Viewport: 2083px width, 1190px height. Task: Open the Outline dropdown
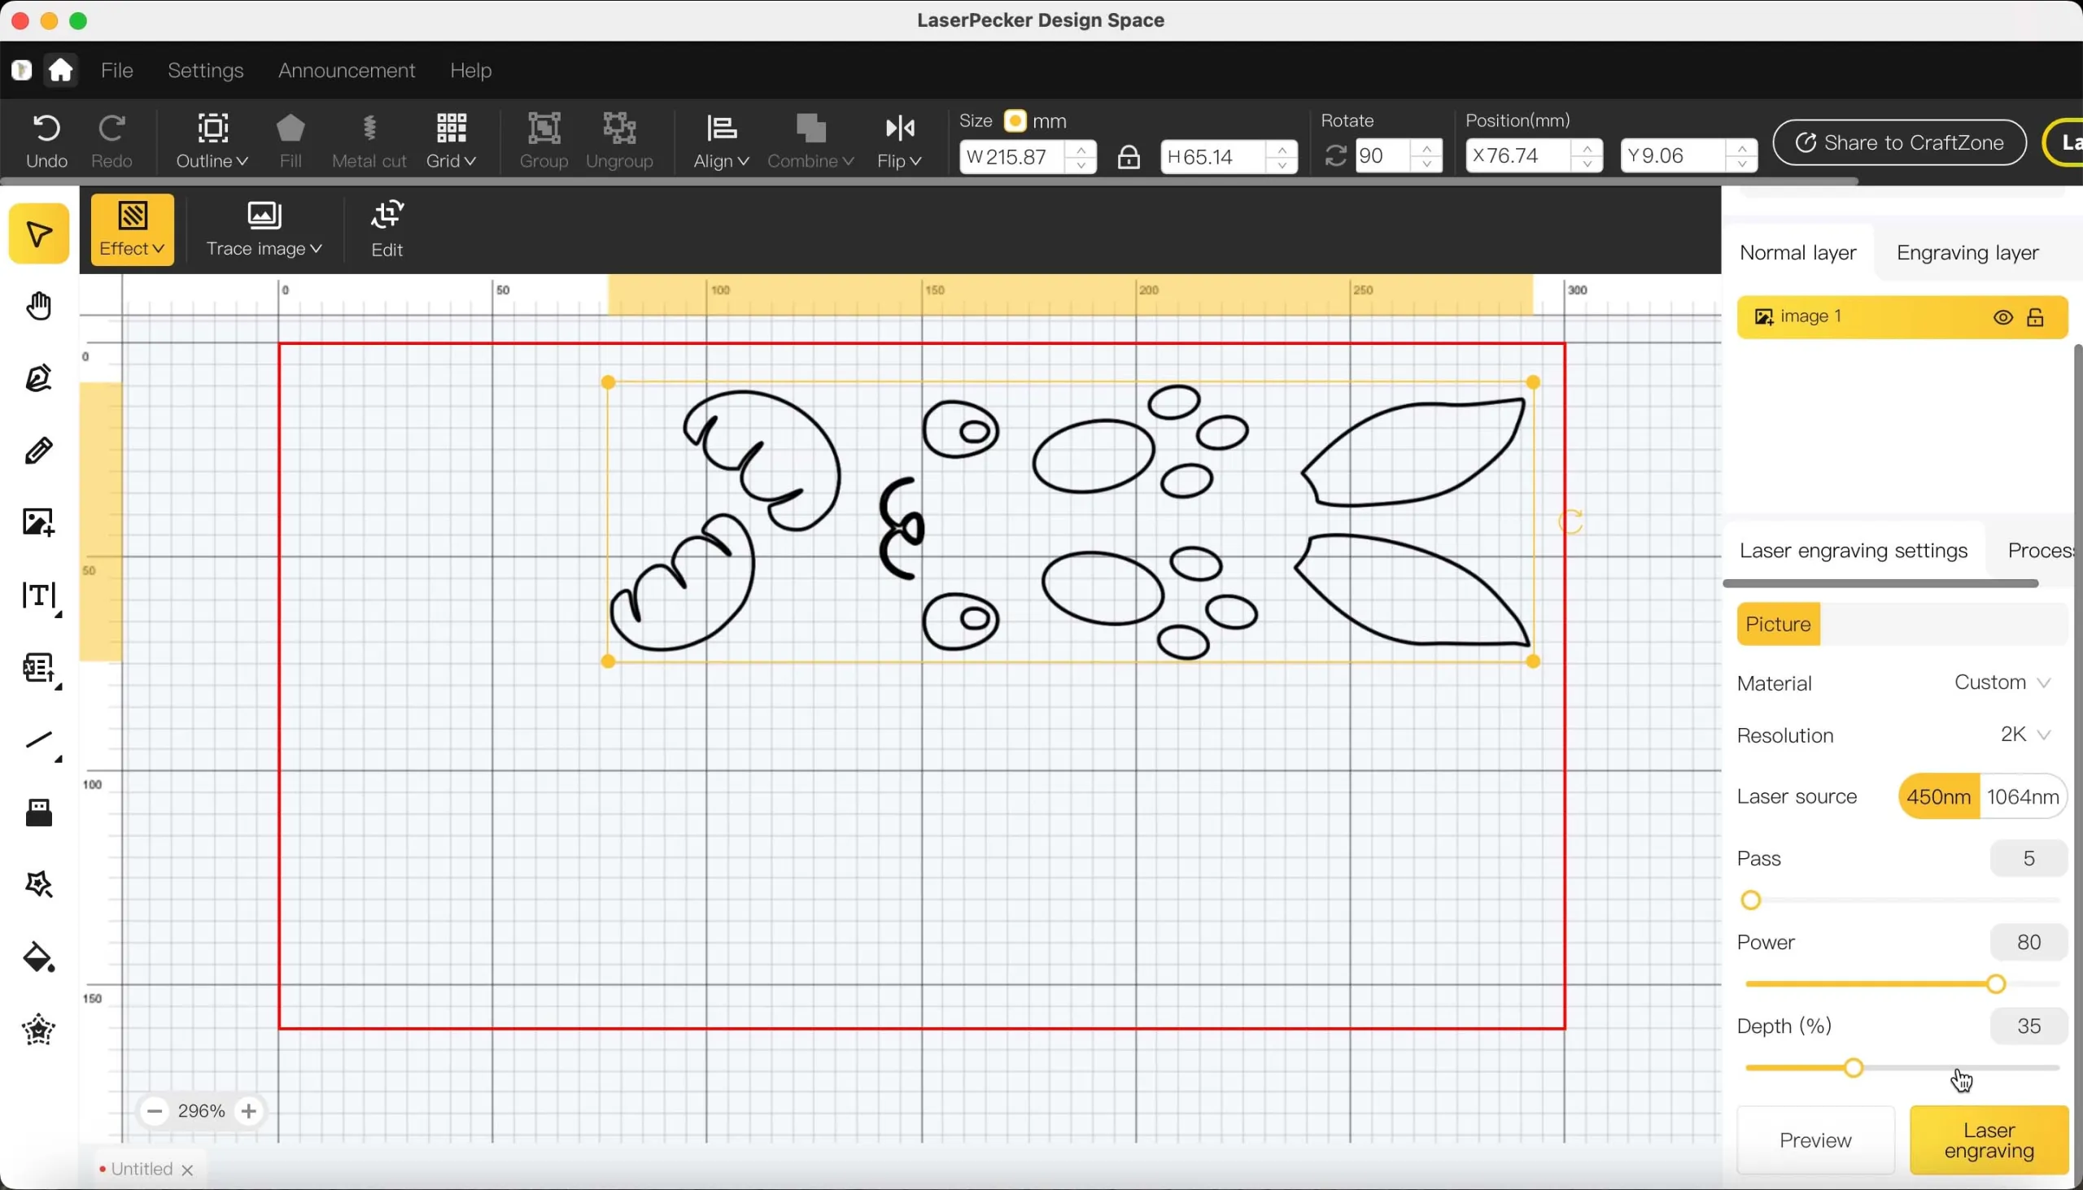pyautogui.click(x=212, y=141)
